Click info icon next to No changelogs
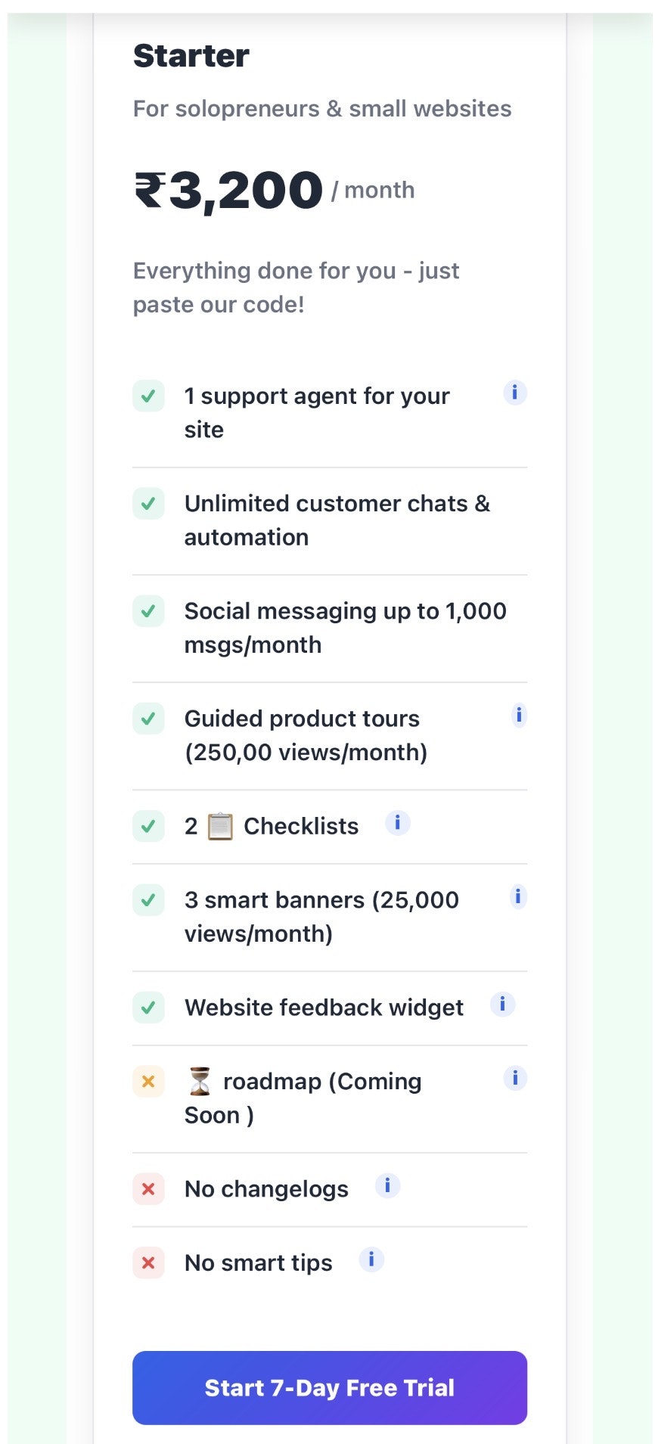 387,1185
